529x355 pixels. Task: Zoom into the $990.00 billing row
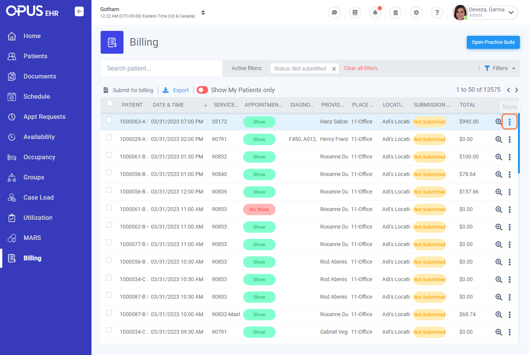point(499,122)
